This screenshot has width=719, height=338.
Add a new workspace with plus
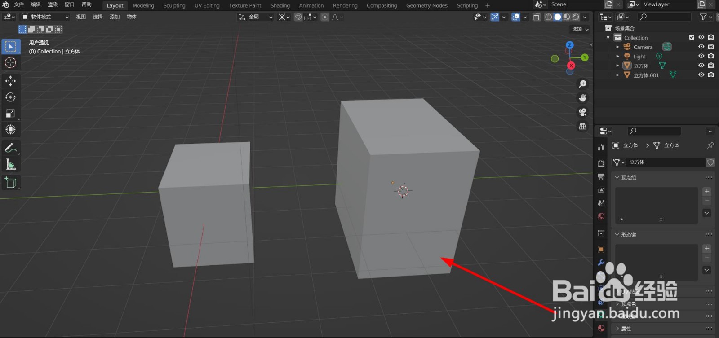488,5
